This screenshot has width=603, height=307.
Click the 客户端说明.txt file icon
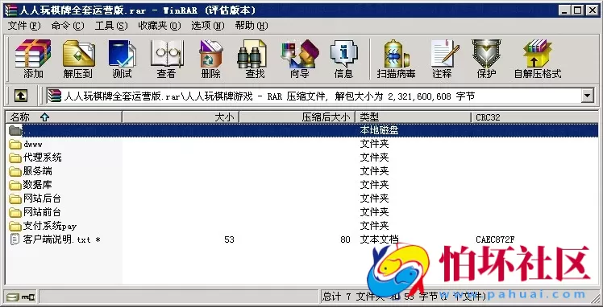15,239
